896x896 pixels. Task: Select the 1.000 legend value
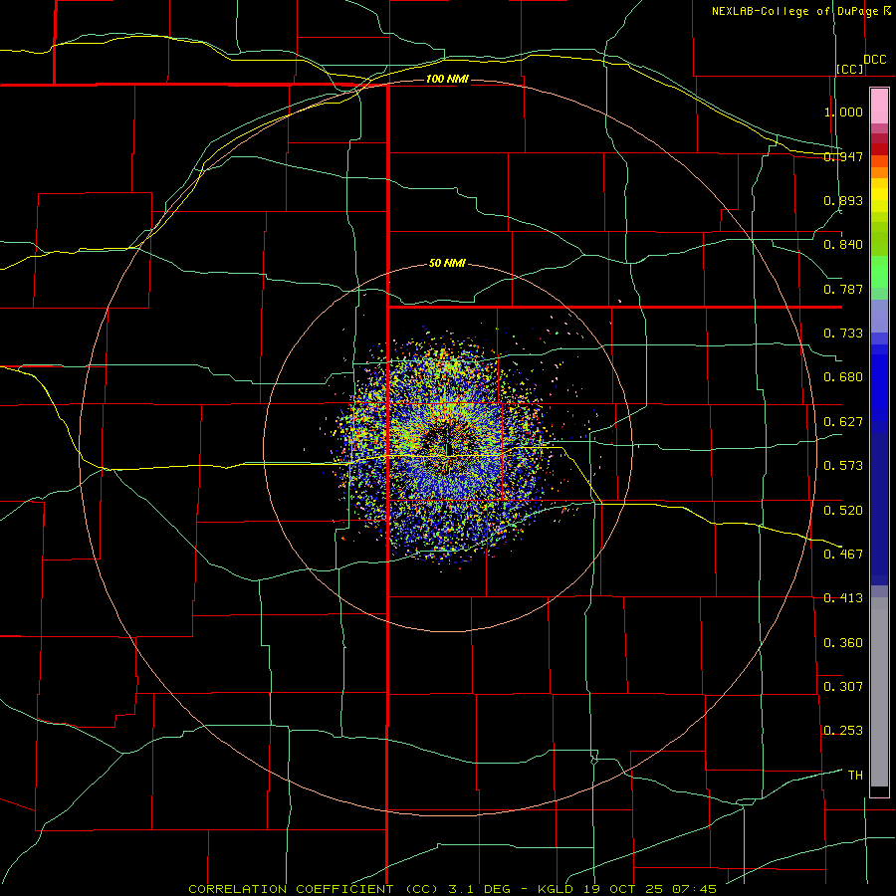843,112
